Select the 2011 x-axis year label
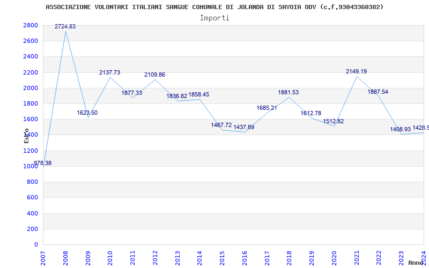The width and height of the screenshot is (429, 268). pos(132,258)
